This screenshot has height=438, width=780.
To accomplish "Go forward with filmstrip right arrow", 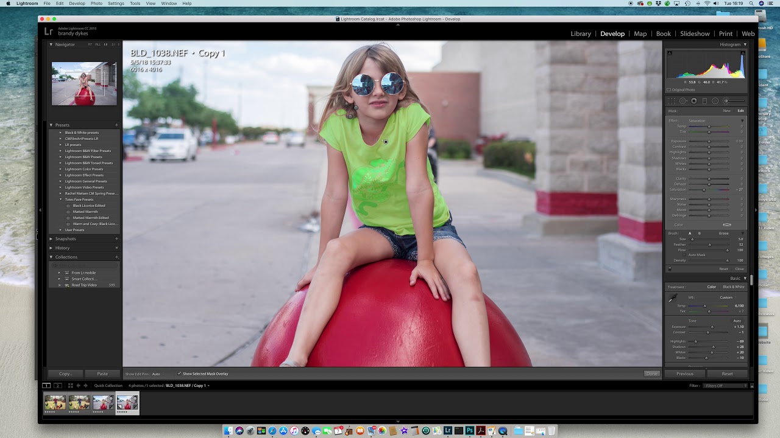I will point(85,385).
